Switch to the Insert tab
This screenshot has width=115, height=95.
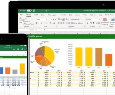pos(36,15)
